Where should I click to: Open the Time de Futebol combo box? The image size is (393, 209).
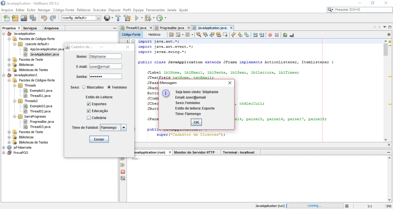click(x=123, y=128)
